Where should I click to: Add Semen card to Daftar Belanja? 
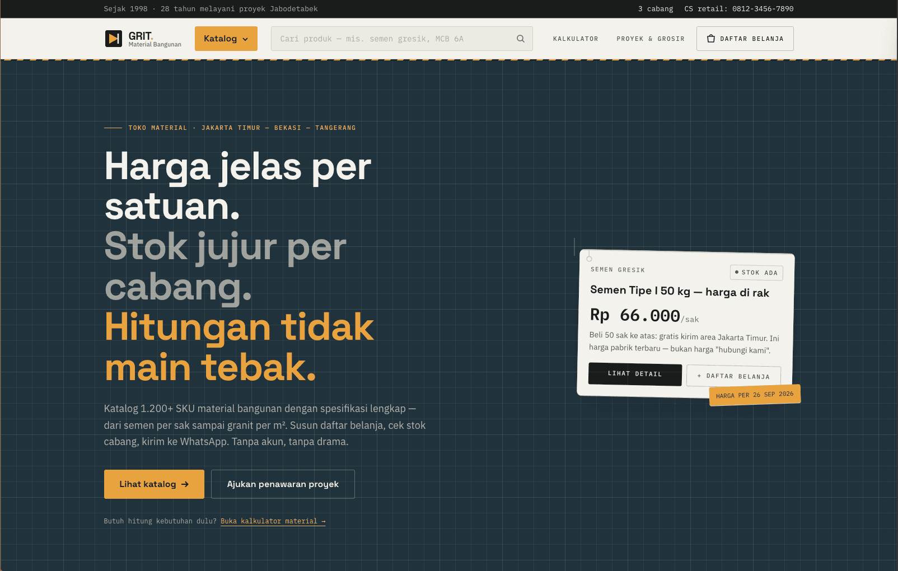(733, 376)
